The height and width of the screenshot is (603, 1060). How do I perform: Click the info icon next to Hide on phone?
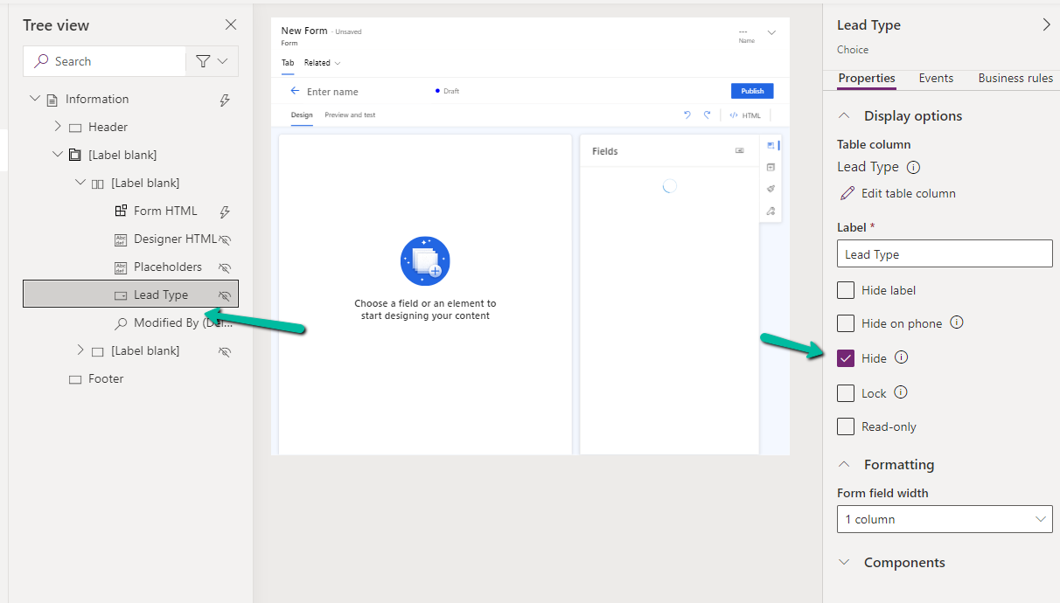click(x=957, y=322)
